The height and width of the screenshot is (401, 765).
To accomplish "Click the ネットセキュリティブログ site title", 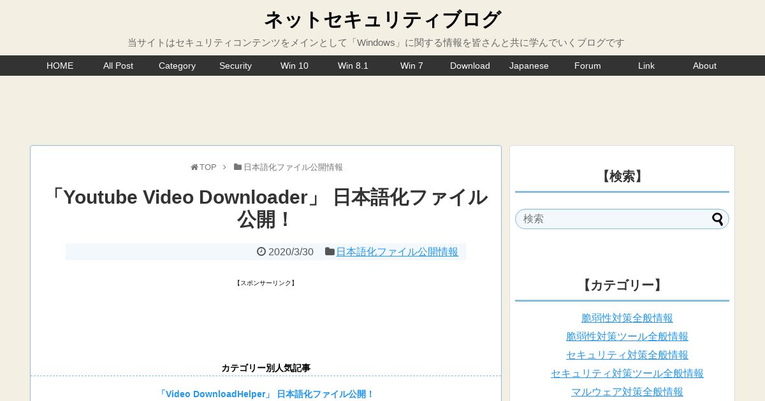I will coord(382,20).
